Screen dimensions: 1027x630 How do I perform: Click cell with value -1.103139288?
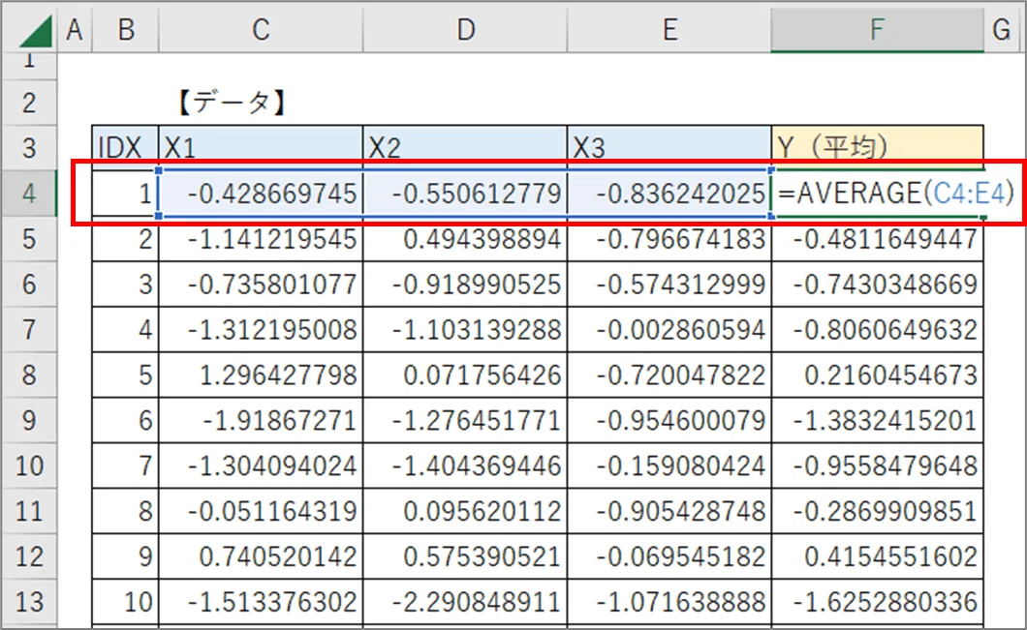465,329
